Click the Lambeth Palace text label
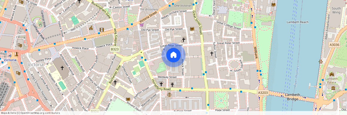Viewport: 347px width, 115px height. click(x=332, y=81)
